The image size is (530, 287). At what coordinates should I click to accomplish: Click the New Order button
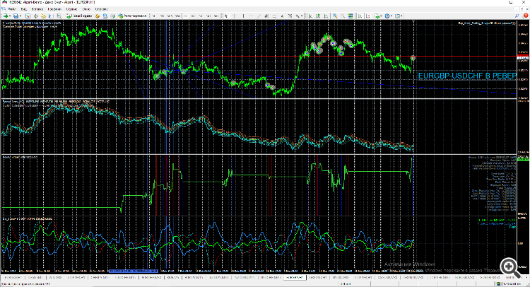[79, 16]
